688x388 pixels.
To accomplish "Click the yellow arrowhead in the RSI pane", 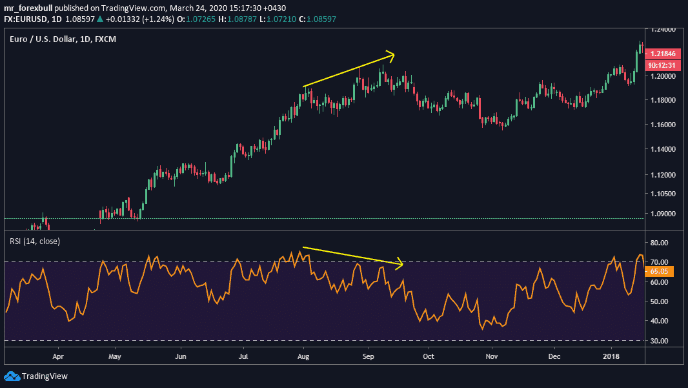I will 399,263.
